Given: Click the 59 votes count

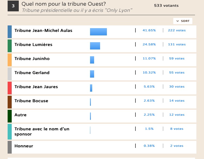Looking at the screenshot, I should pos(177,59).
